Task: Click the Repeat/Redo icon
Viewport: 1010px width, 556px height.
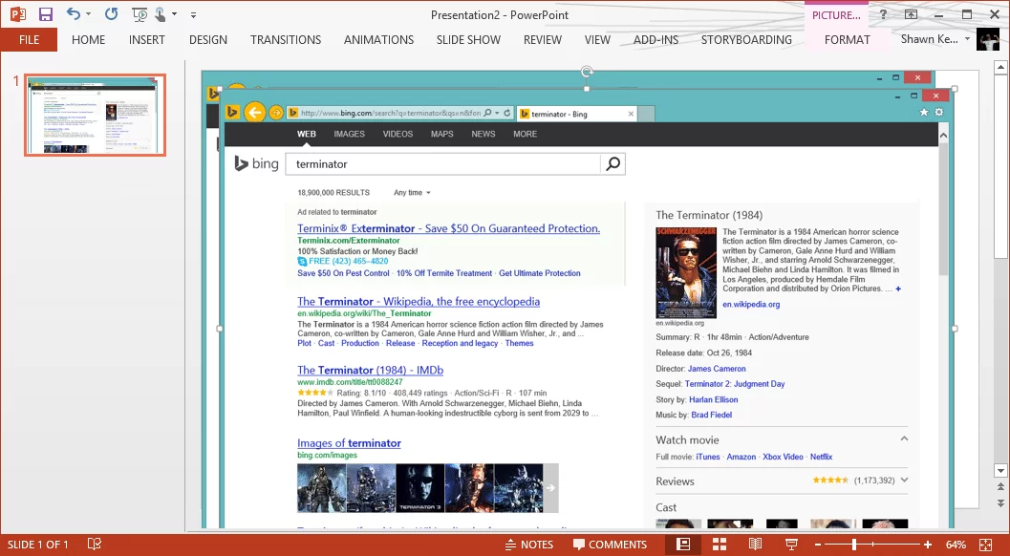Action: [x=112, y=14]
